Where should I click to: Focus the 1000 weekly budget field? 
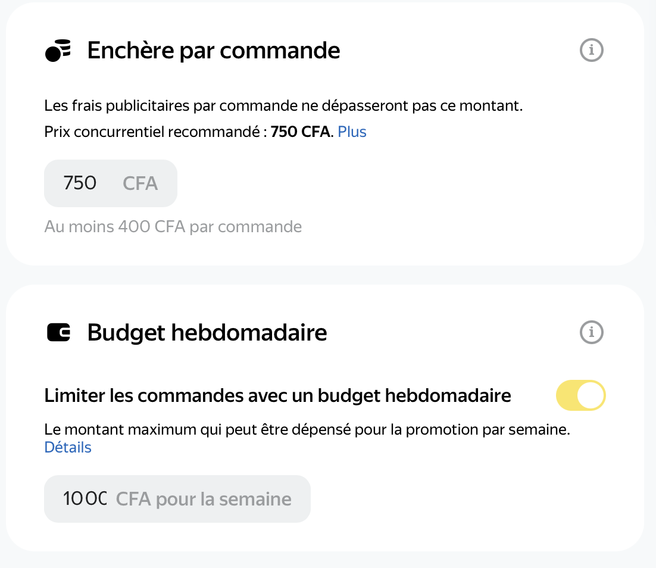tap(177, 499)
